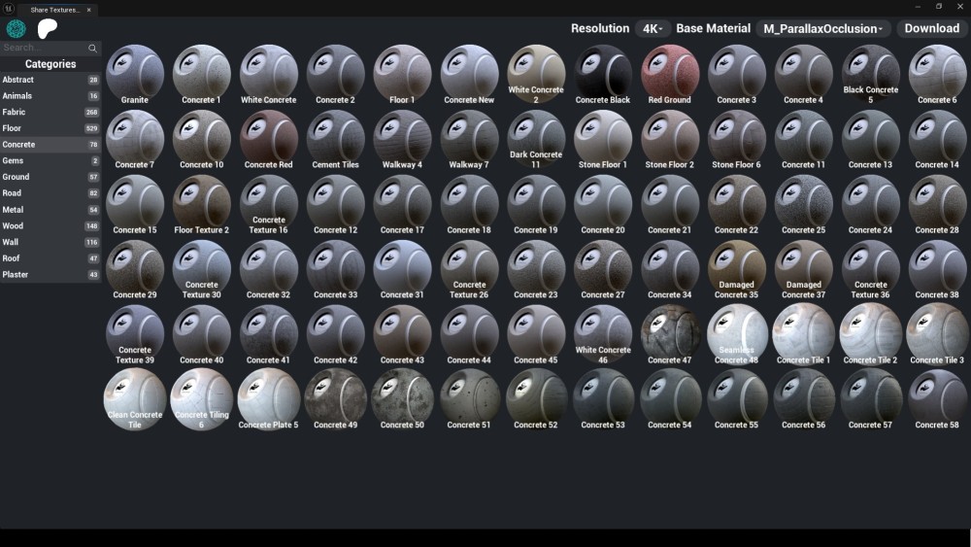Click the Unreal Engine logo icon
Viewport: 971px width, 547px height.
[x=9, y=9]
